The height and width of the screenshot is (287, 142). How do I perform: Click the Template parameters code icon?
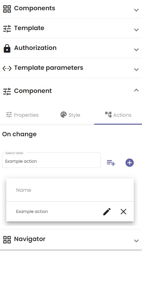pos(7,68)
